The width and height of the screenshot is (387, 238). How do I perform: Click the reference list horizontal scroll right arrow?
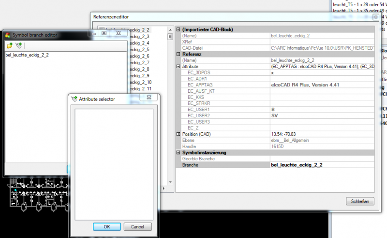(164, 188)
